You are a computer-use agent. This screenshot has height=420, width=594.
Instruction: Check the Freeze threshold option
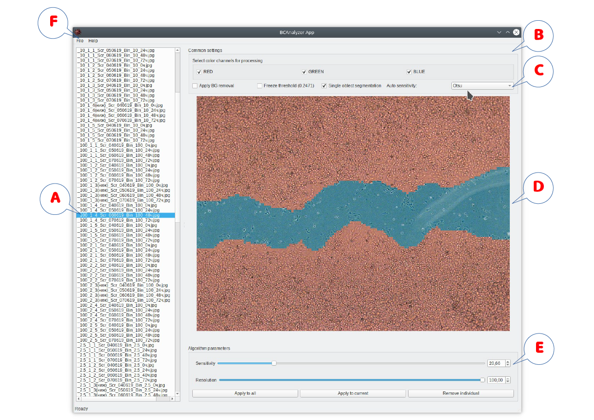point(260,86)
